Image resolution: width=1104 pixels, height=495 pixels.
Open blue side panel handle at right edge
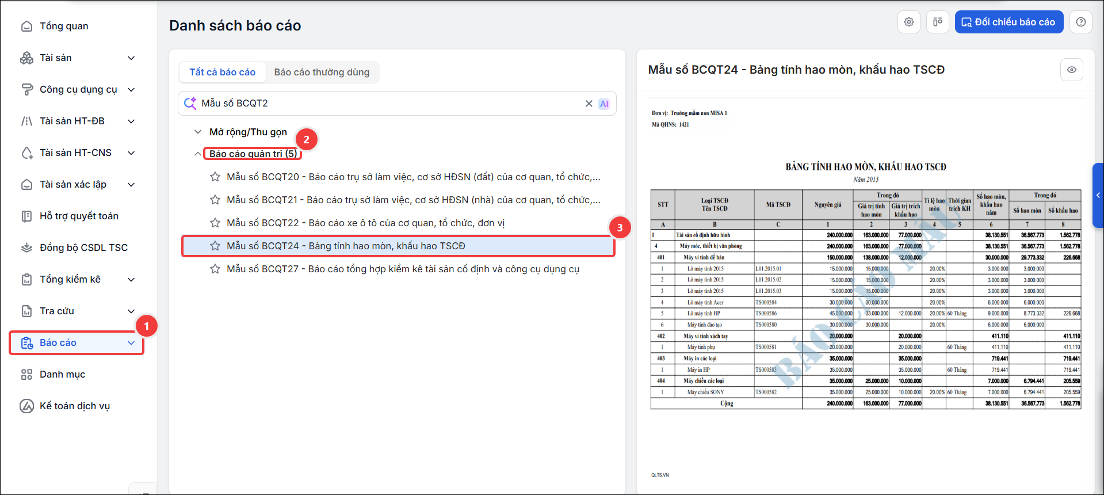[1098, 195]
